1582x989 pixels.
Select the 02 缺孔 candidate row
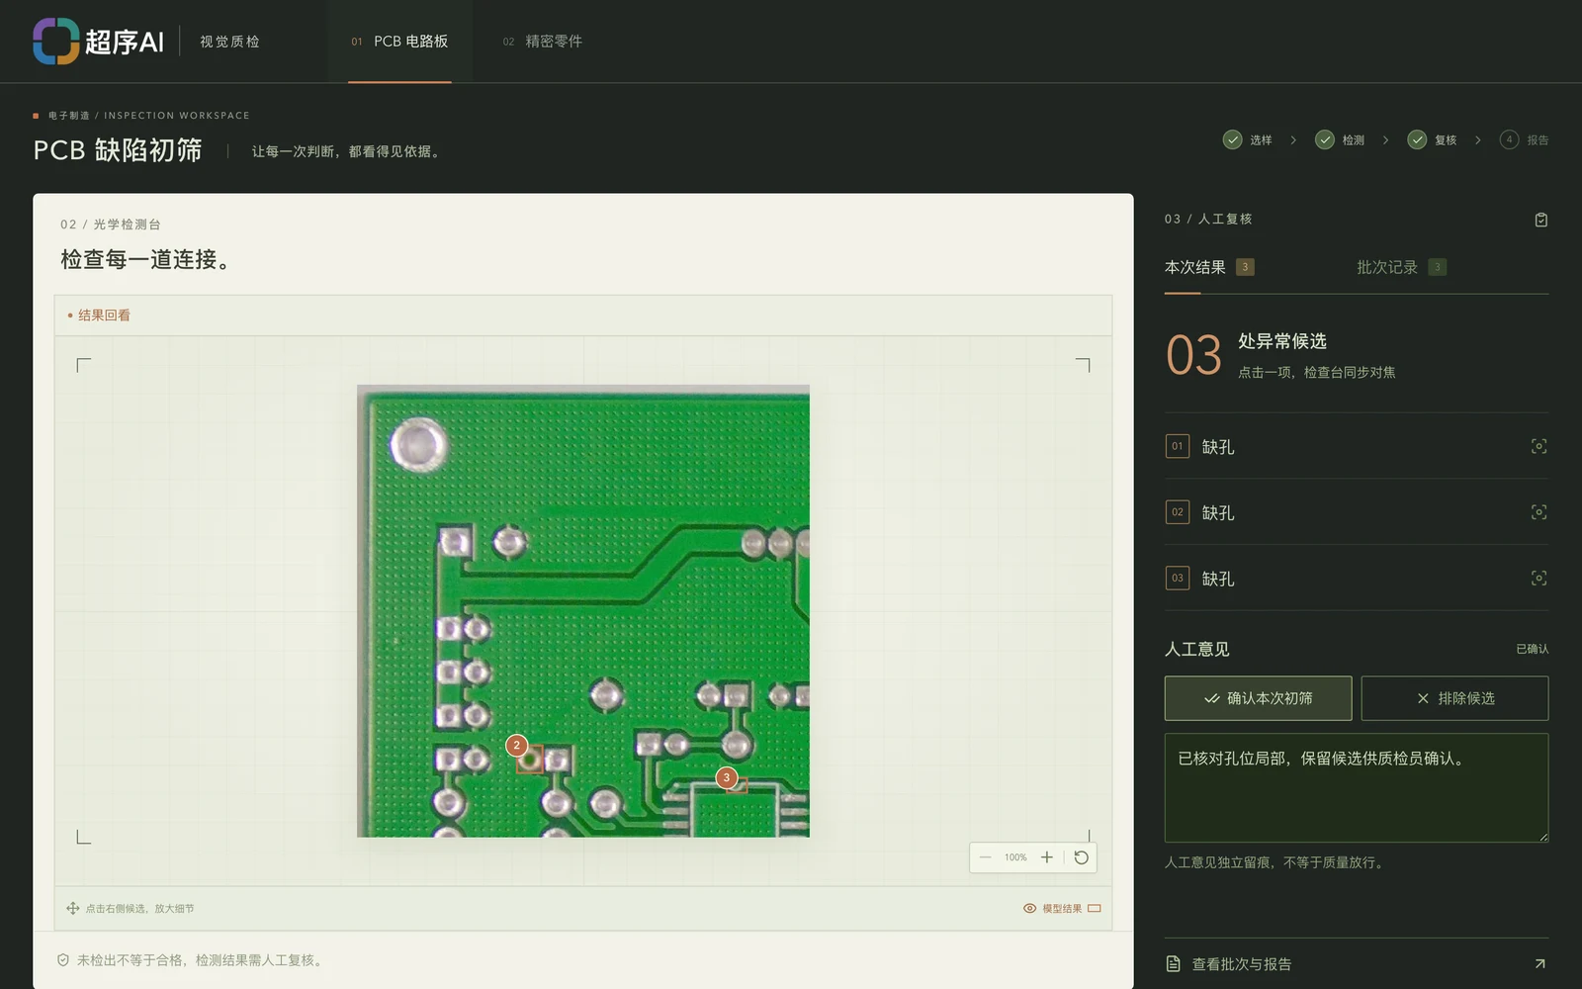[1357, 512]
